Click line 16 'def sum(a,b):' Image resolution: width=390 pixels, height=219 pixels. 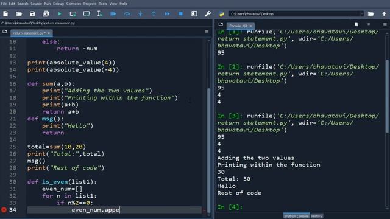51,84
